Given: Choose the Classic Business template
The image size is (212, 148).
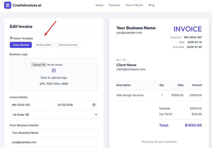Looking at the screenshot, I should 68,45.
